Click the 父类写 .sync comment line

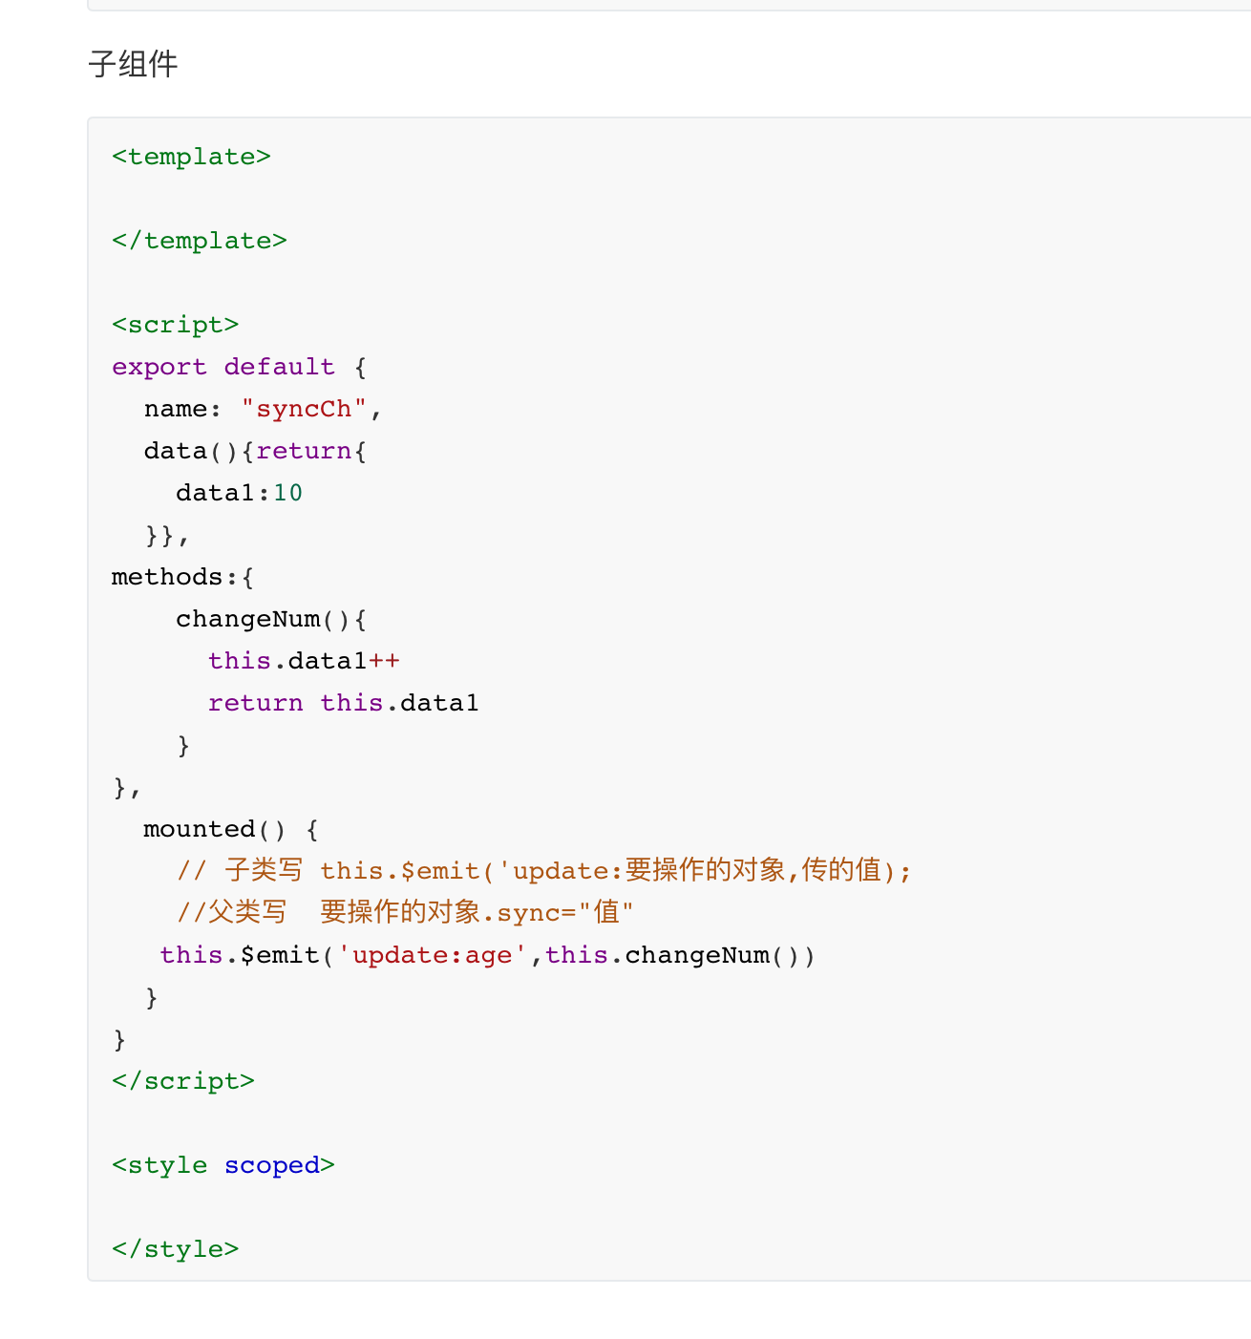point(405,912)
